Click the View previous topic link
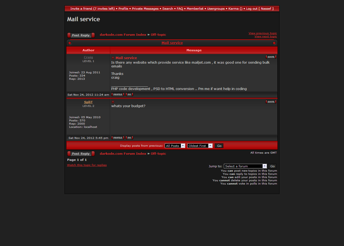The image size is (344, 246). pyautogui.click(x=263, y=33)
